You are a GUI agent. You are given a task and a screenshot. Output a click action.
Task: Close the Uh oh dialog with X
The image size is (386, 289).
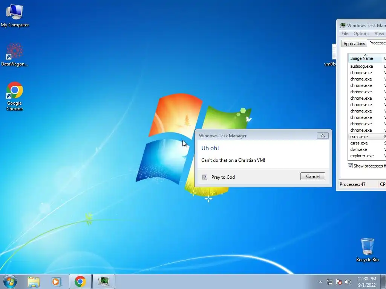click(x=323, y=135)
